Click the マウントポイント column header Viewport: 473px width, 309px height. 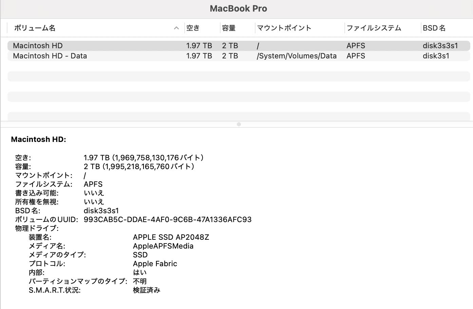[x=284, y=28]
